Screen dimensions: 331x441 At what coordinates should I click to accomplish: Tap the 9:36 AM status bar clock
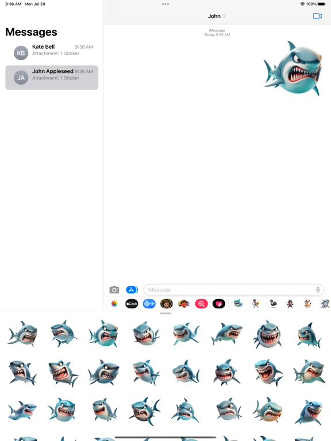(x=13, y=4)
